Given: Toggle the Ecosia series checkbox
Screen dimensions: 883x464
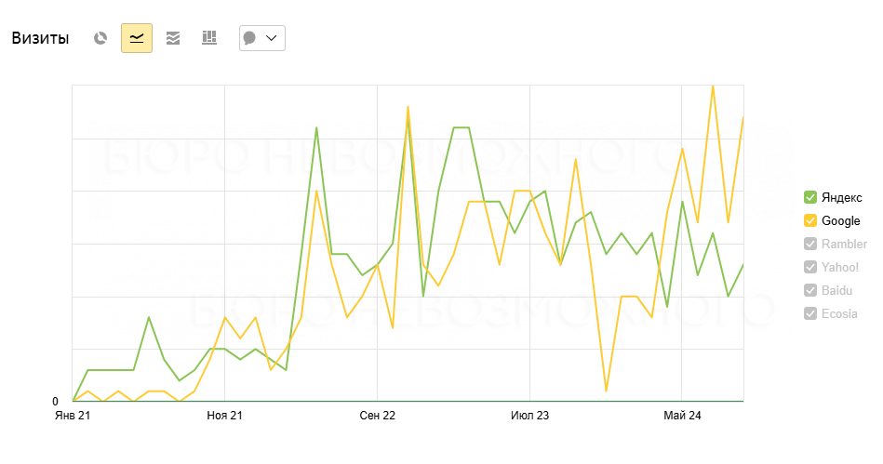Looking at the screenshot, I should pos(809,313).
